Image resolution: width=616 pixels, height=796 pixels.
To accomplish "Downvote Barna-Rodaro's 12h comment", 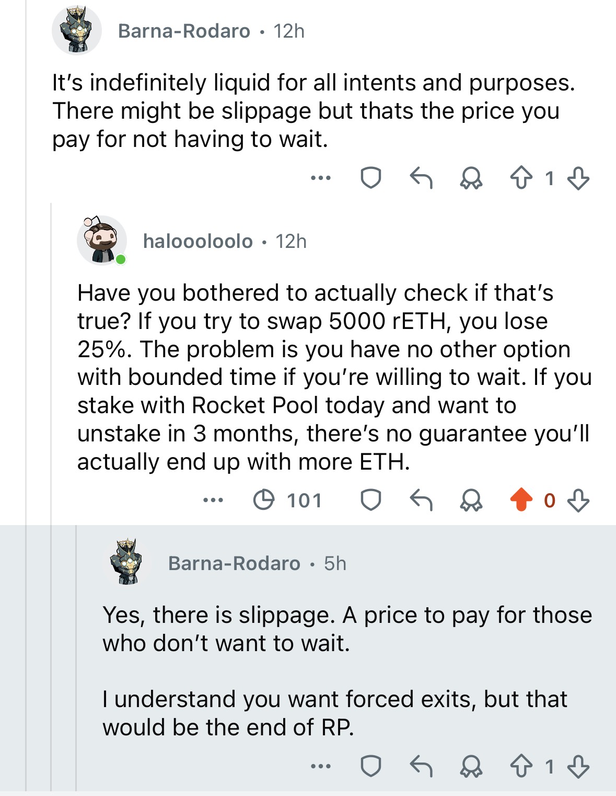I will pyautogui.click(x=578, y=178).
